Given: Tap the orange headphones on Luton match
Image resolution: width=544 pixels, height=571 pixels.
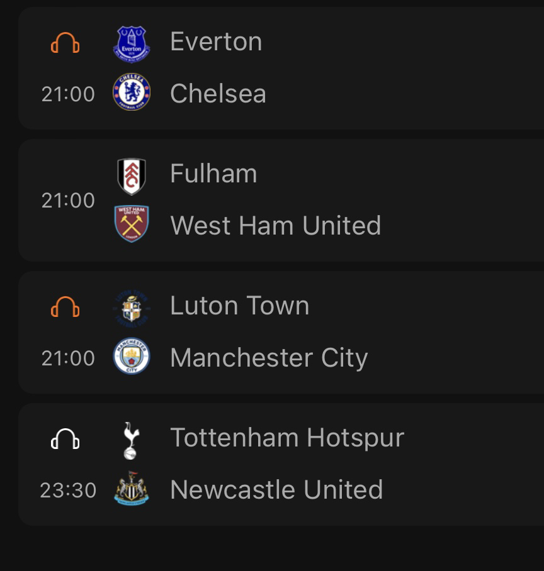Looking at the screenshot, I should [x=65, y=307].
